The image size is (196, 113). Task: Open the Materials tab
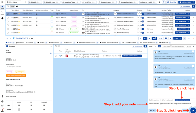(165, 43)
